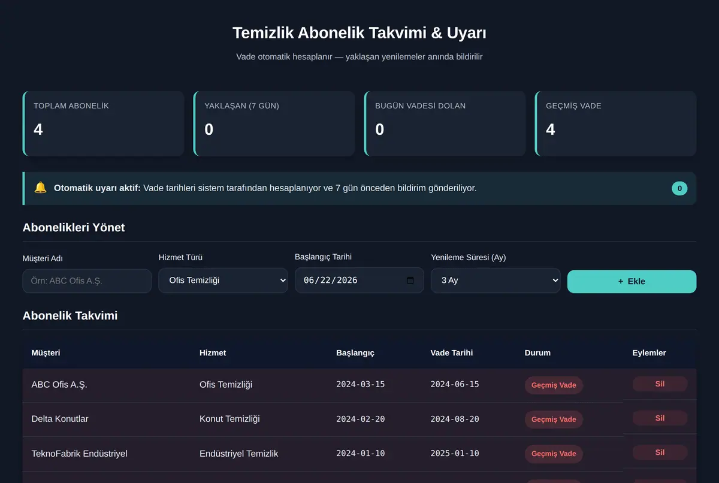719x483 pixels.
Task: Click start date 2024-03-15
Action: 360,385
